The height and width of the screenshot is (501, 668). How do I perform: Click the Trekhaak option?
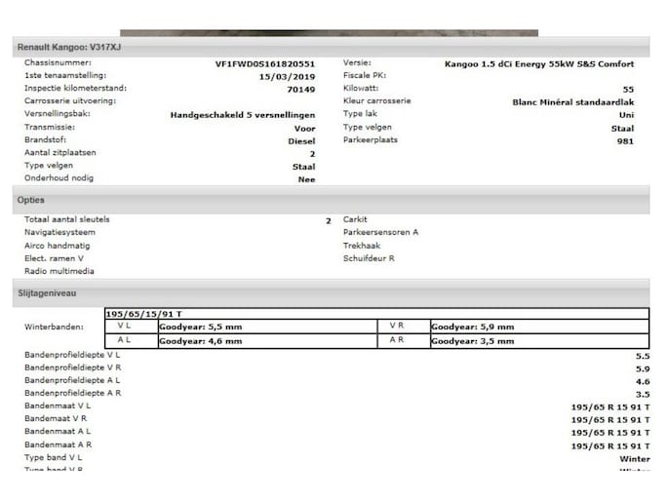tap(361, 246)
